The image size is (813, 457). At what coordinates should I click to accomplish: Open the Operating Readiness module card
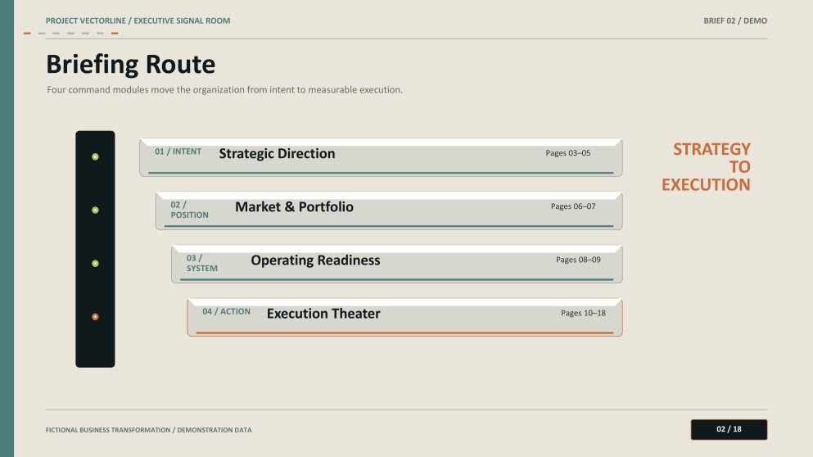[x=397, y=264]
